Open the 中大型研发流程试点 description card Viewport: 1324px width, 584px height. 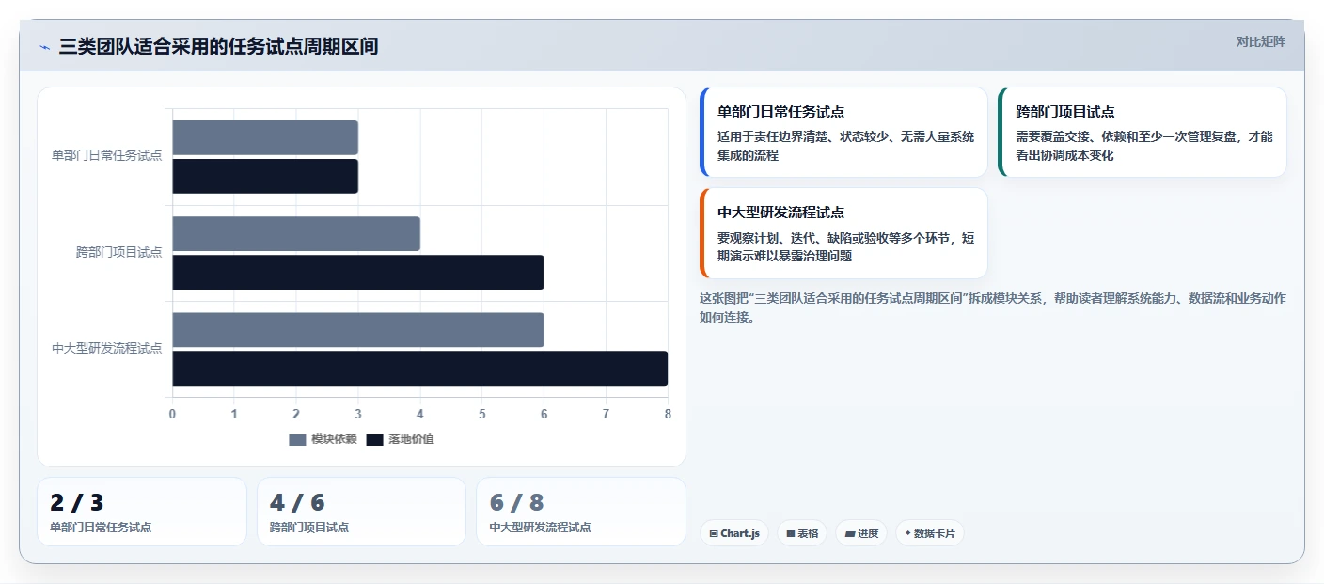[843, 233]
